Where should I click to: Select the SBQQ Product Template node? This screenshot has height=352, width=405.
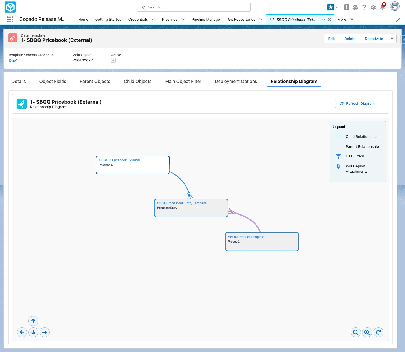(x=261, y=241)
